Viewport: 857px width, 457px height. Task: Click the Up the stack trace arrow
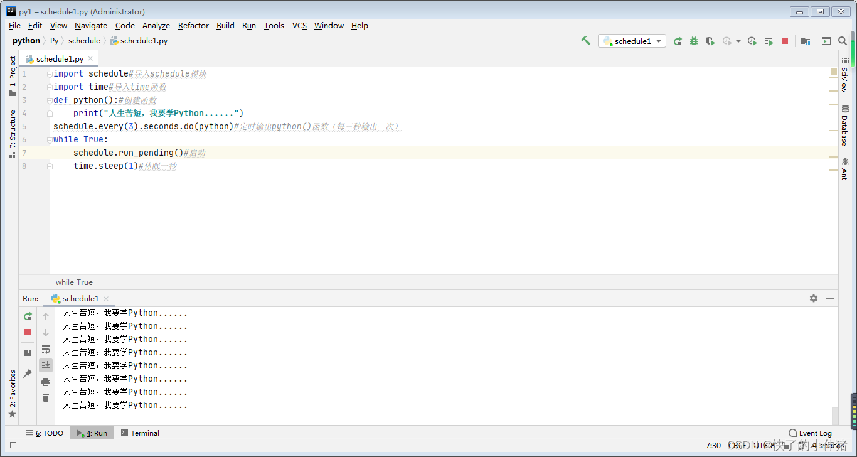point(46,316)
